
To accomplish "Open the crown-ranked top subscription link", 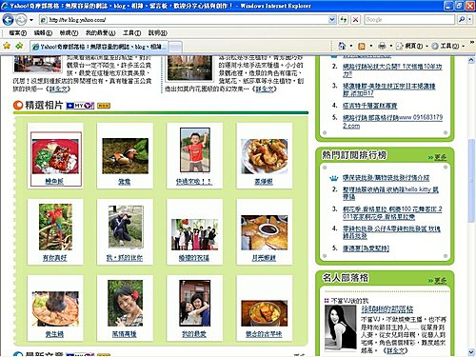I will coord(386,178).
